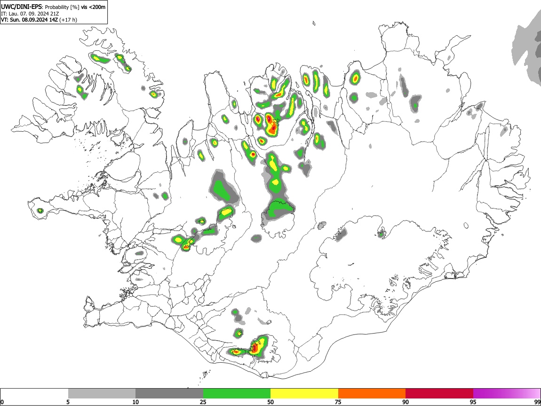Click the yellow 50-75% legend swatch
This screenshot has width=541, height=406.
[304, 394]
